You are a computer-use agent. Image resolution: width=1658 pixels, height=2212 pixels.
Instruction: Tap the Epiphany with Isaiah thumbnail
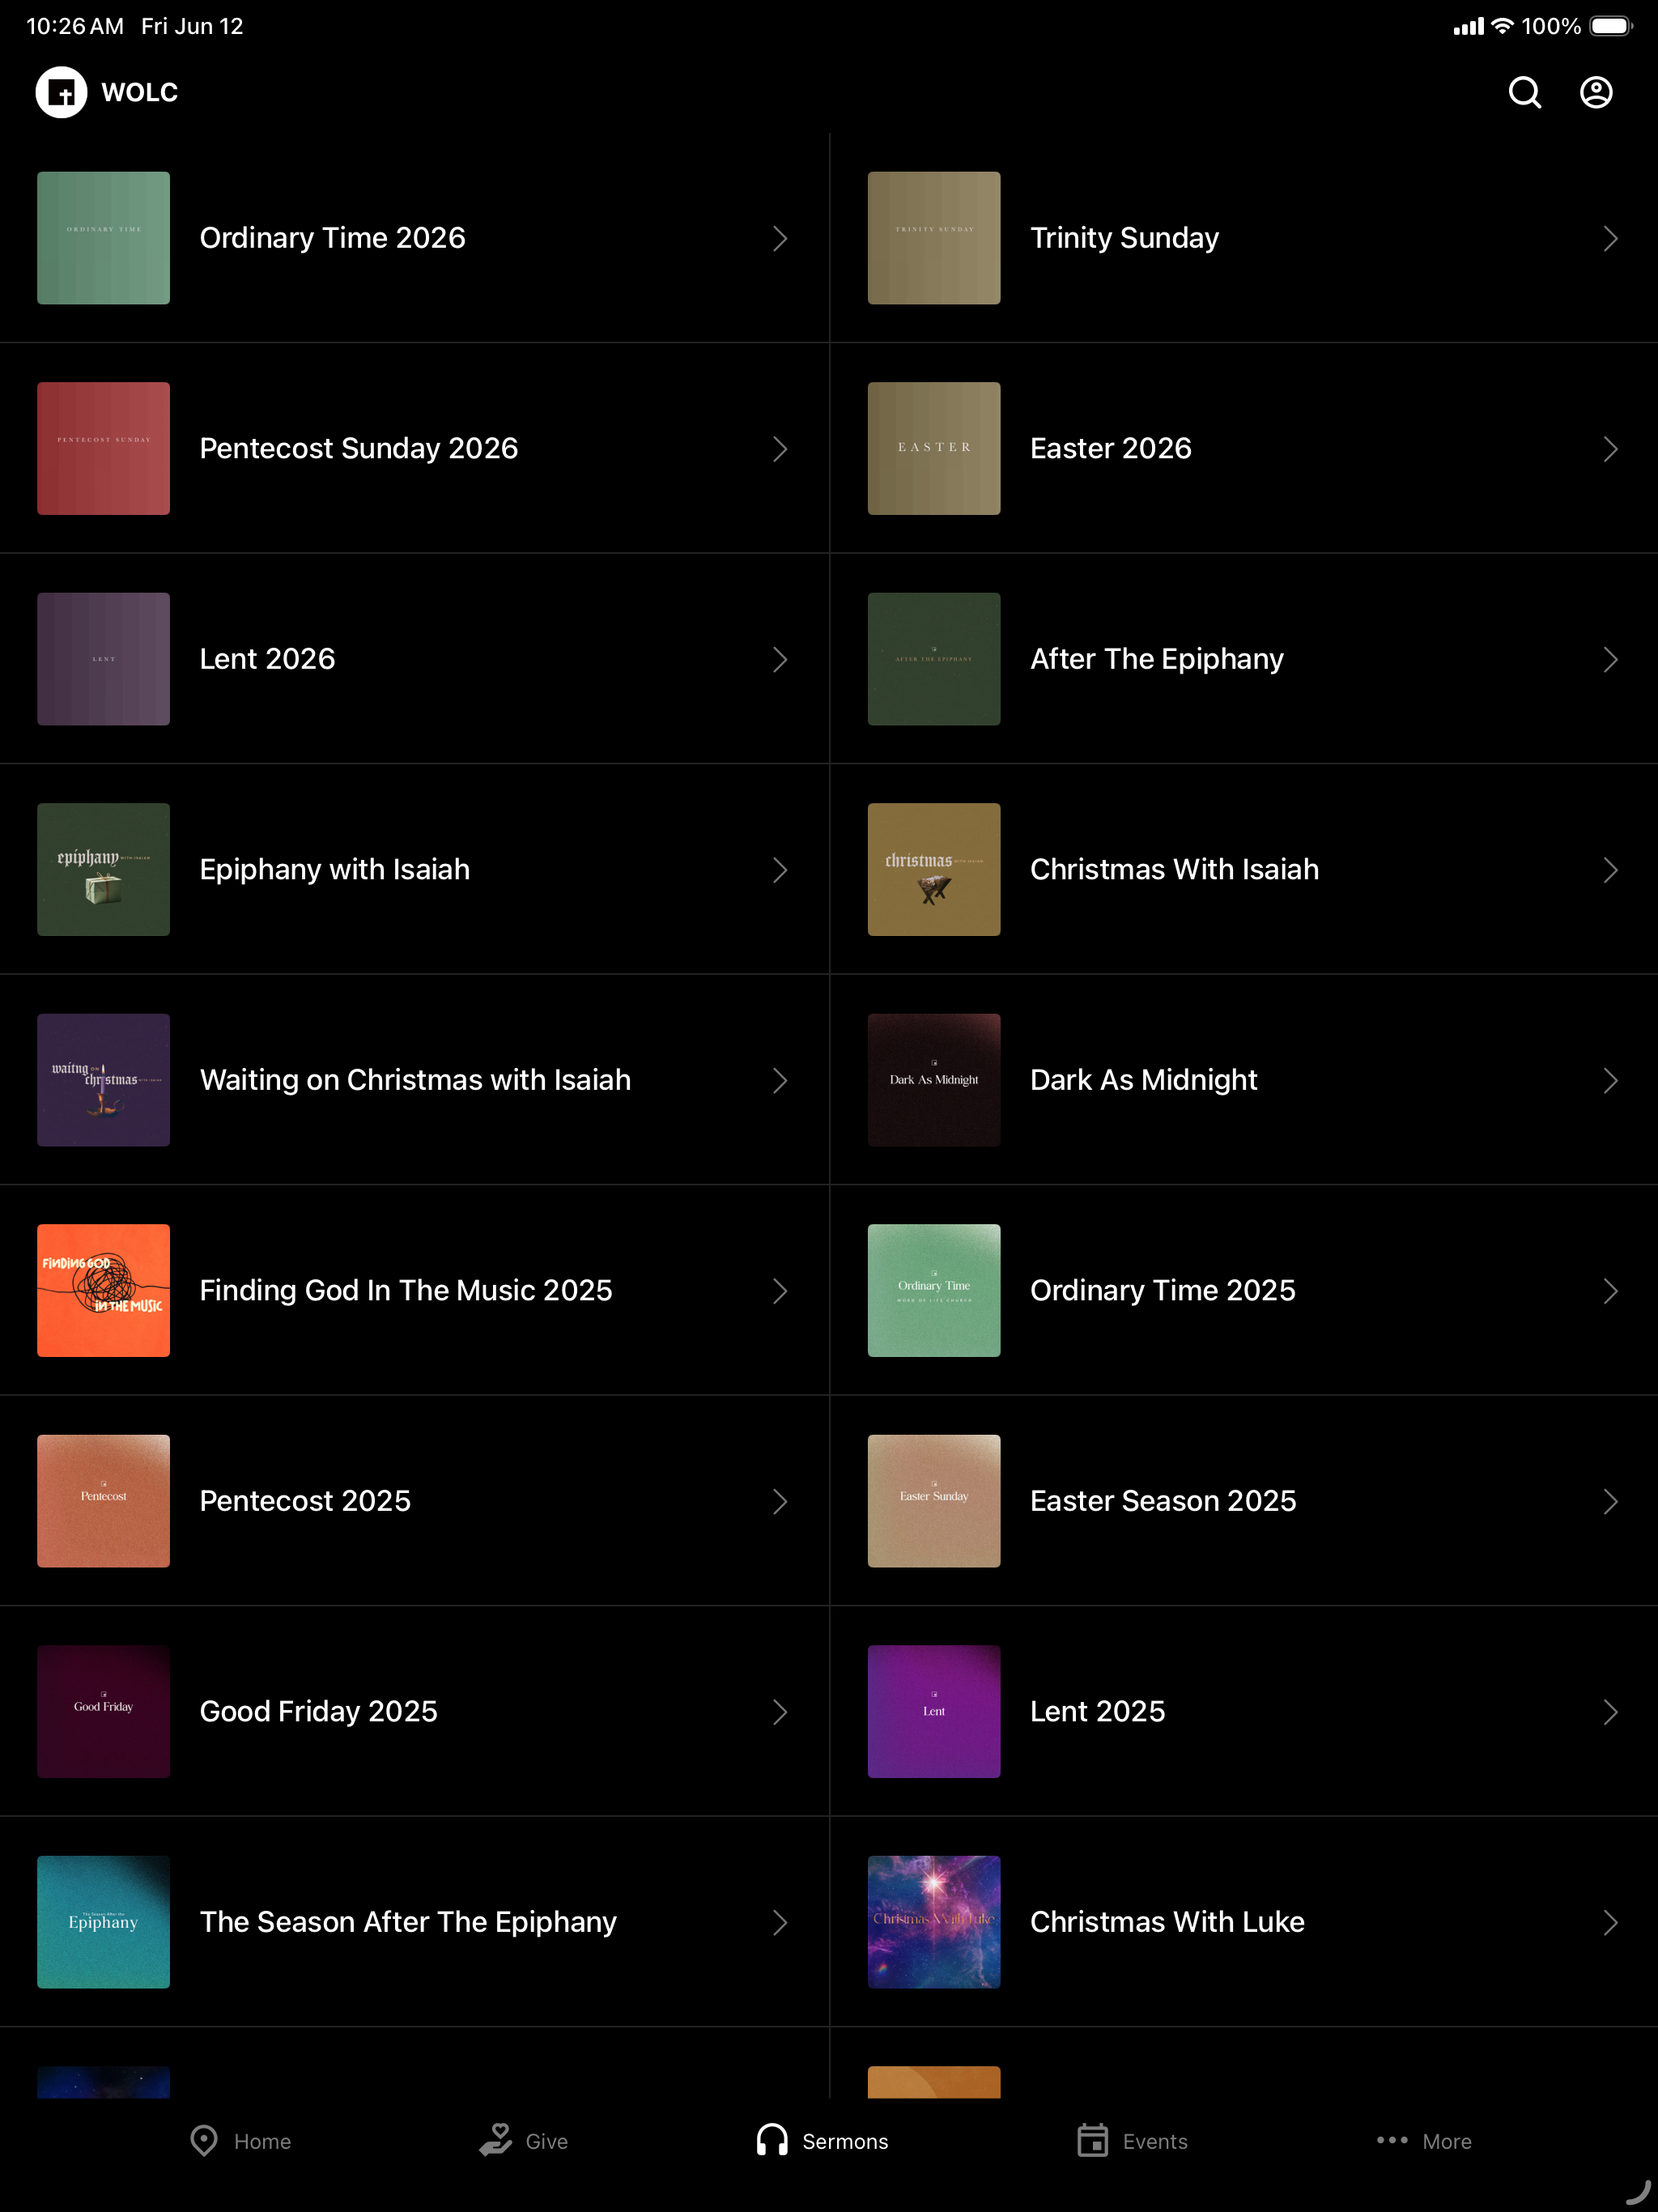click(x=103, y=870)
